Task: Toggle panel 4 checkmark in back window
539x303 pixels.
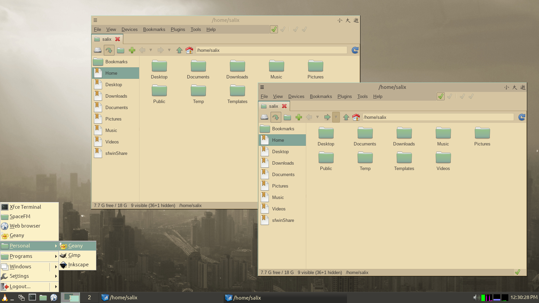Action: point(304,29)
